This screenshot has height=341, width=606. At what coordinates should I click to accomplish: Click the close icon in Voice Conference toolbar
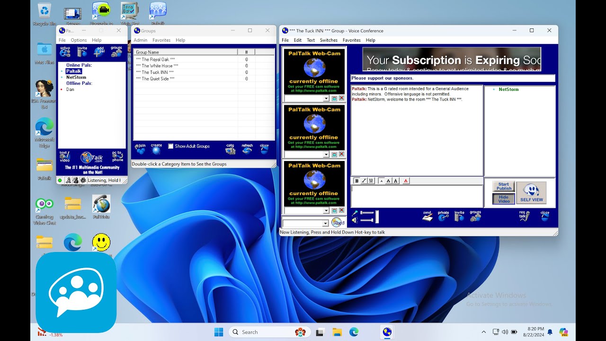[x=545, y=216]
